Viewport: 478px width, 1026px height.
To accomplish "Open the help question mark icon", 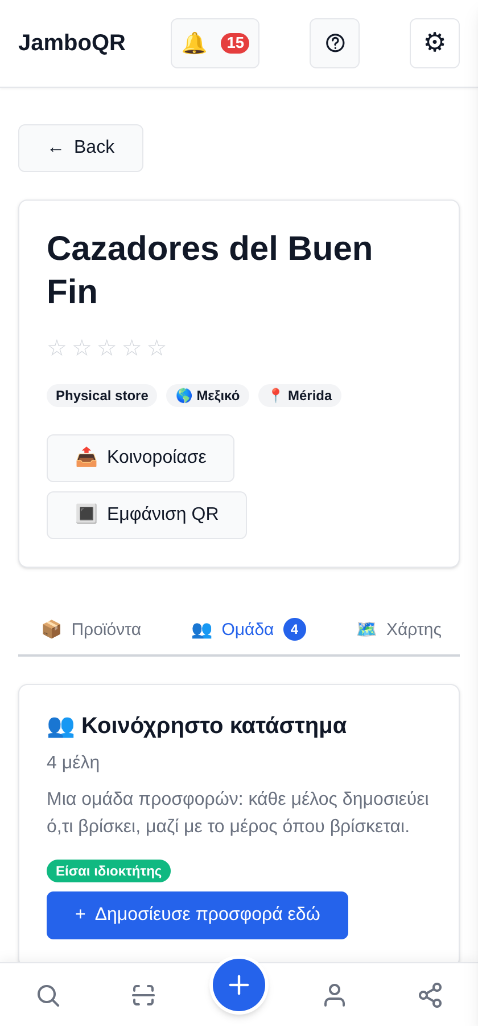I will click(x=335, y=43).
